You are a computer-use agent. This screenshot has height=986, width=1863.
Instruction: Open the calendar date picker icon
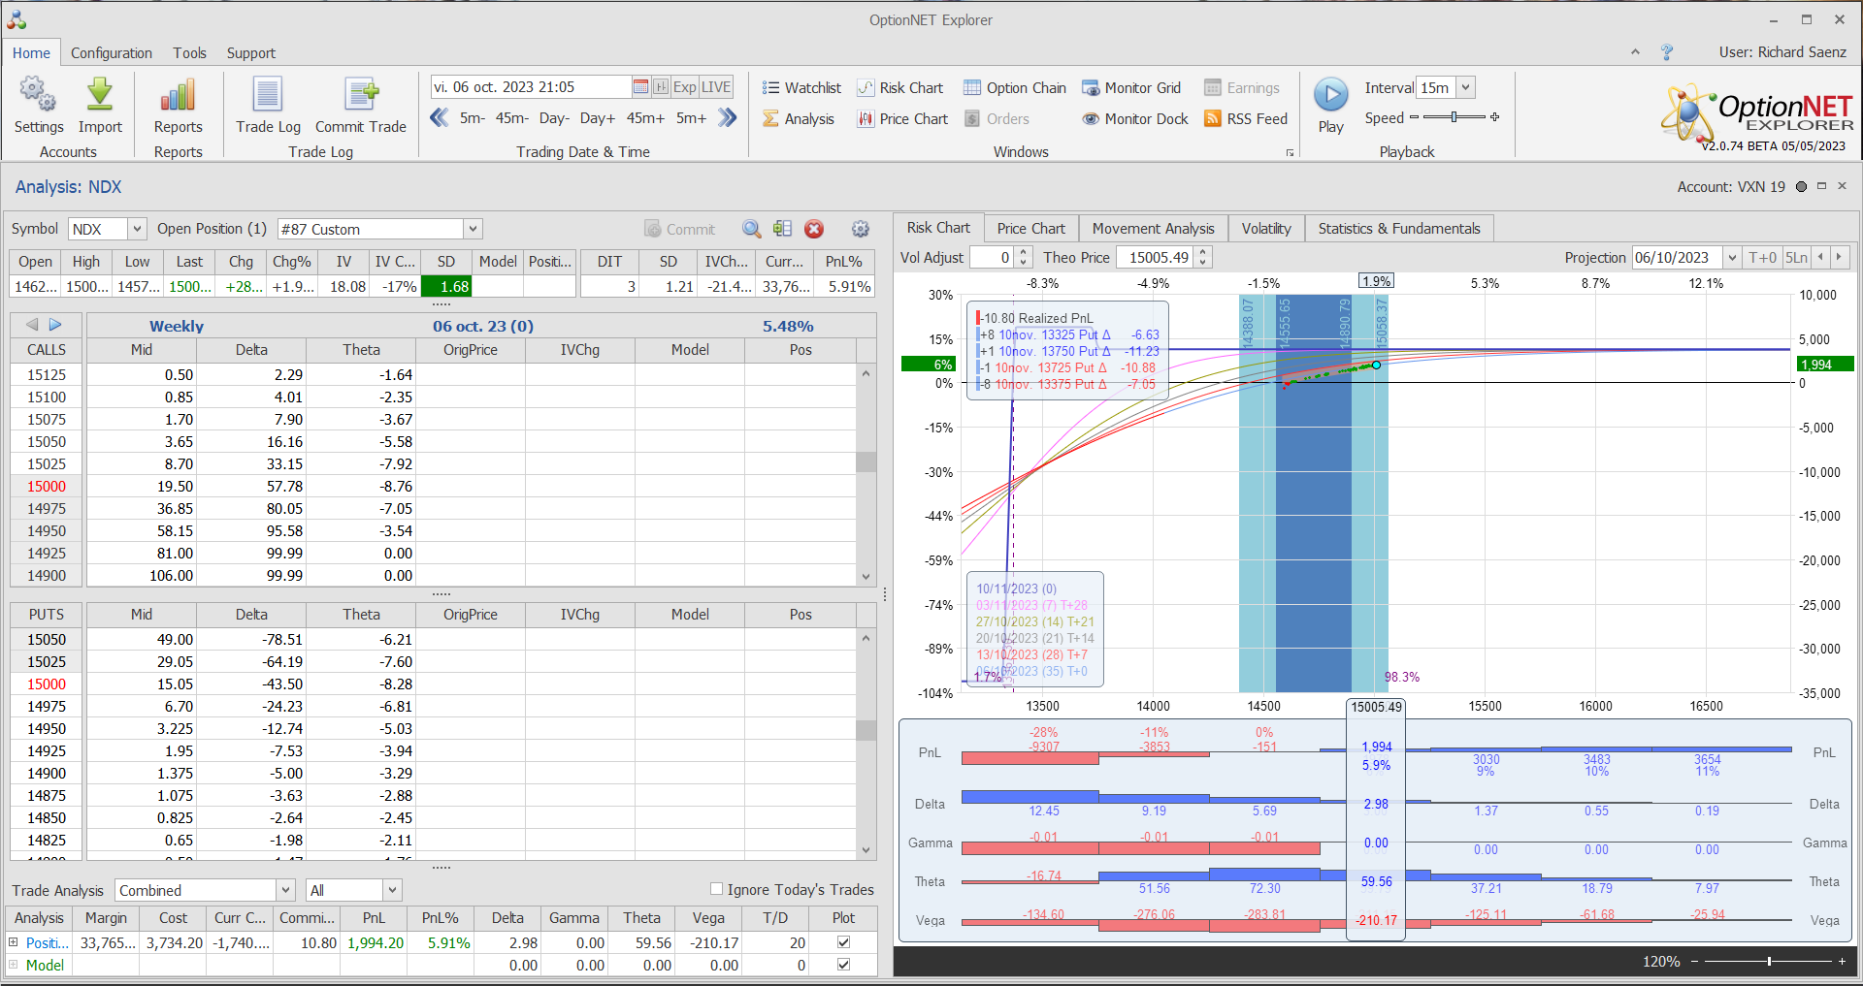[640, 87]
